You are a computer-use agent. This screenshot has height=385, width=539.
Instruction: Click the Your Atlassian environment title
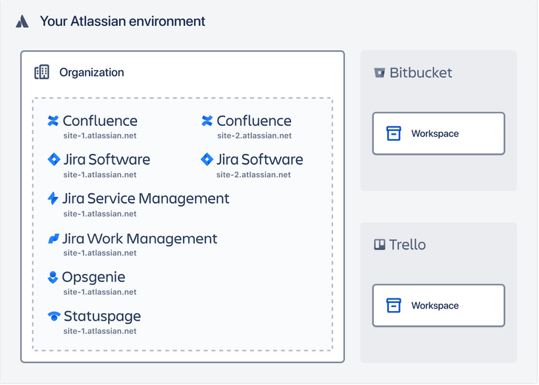click(122, 21)
